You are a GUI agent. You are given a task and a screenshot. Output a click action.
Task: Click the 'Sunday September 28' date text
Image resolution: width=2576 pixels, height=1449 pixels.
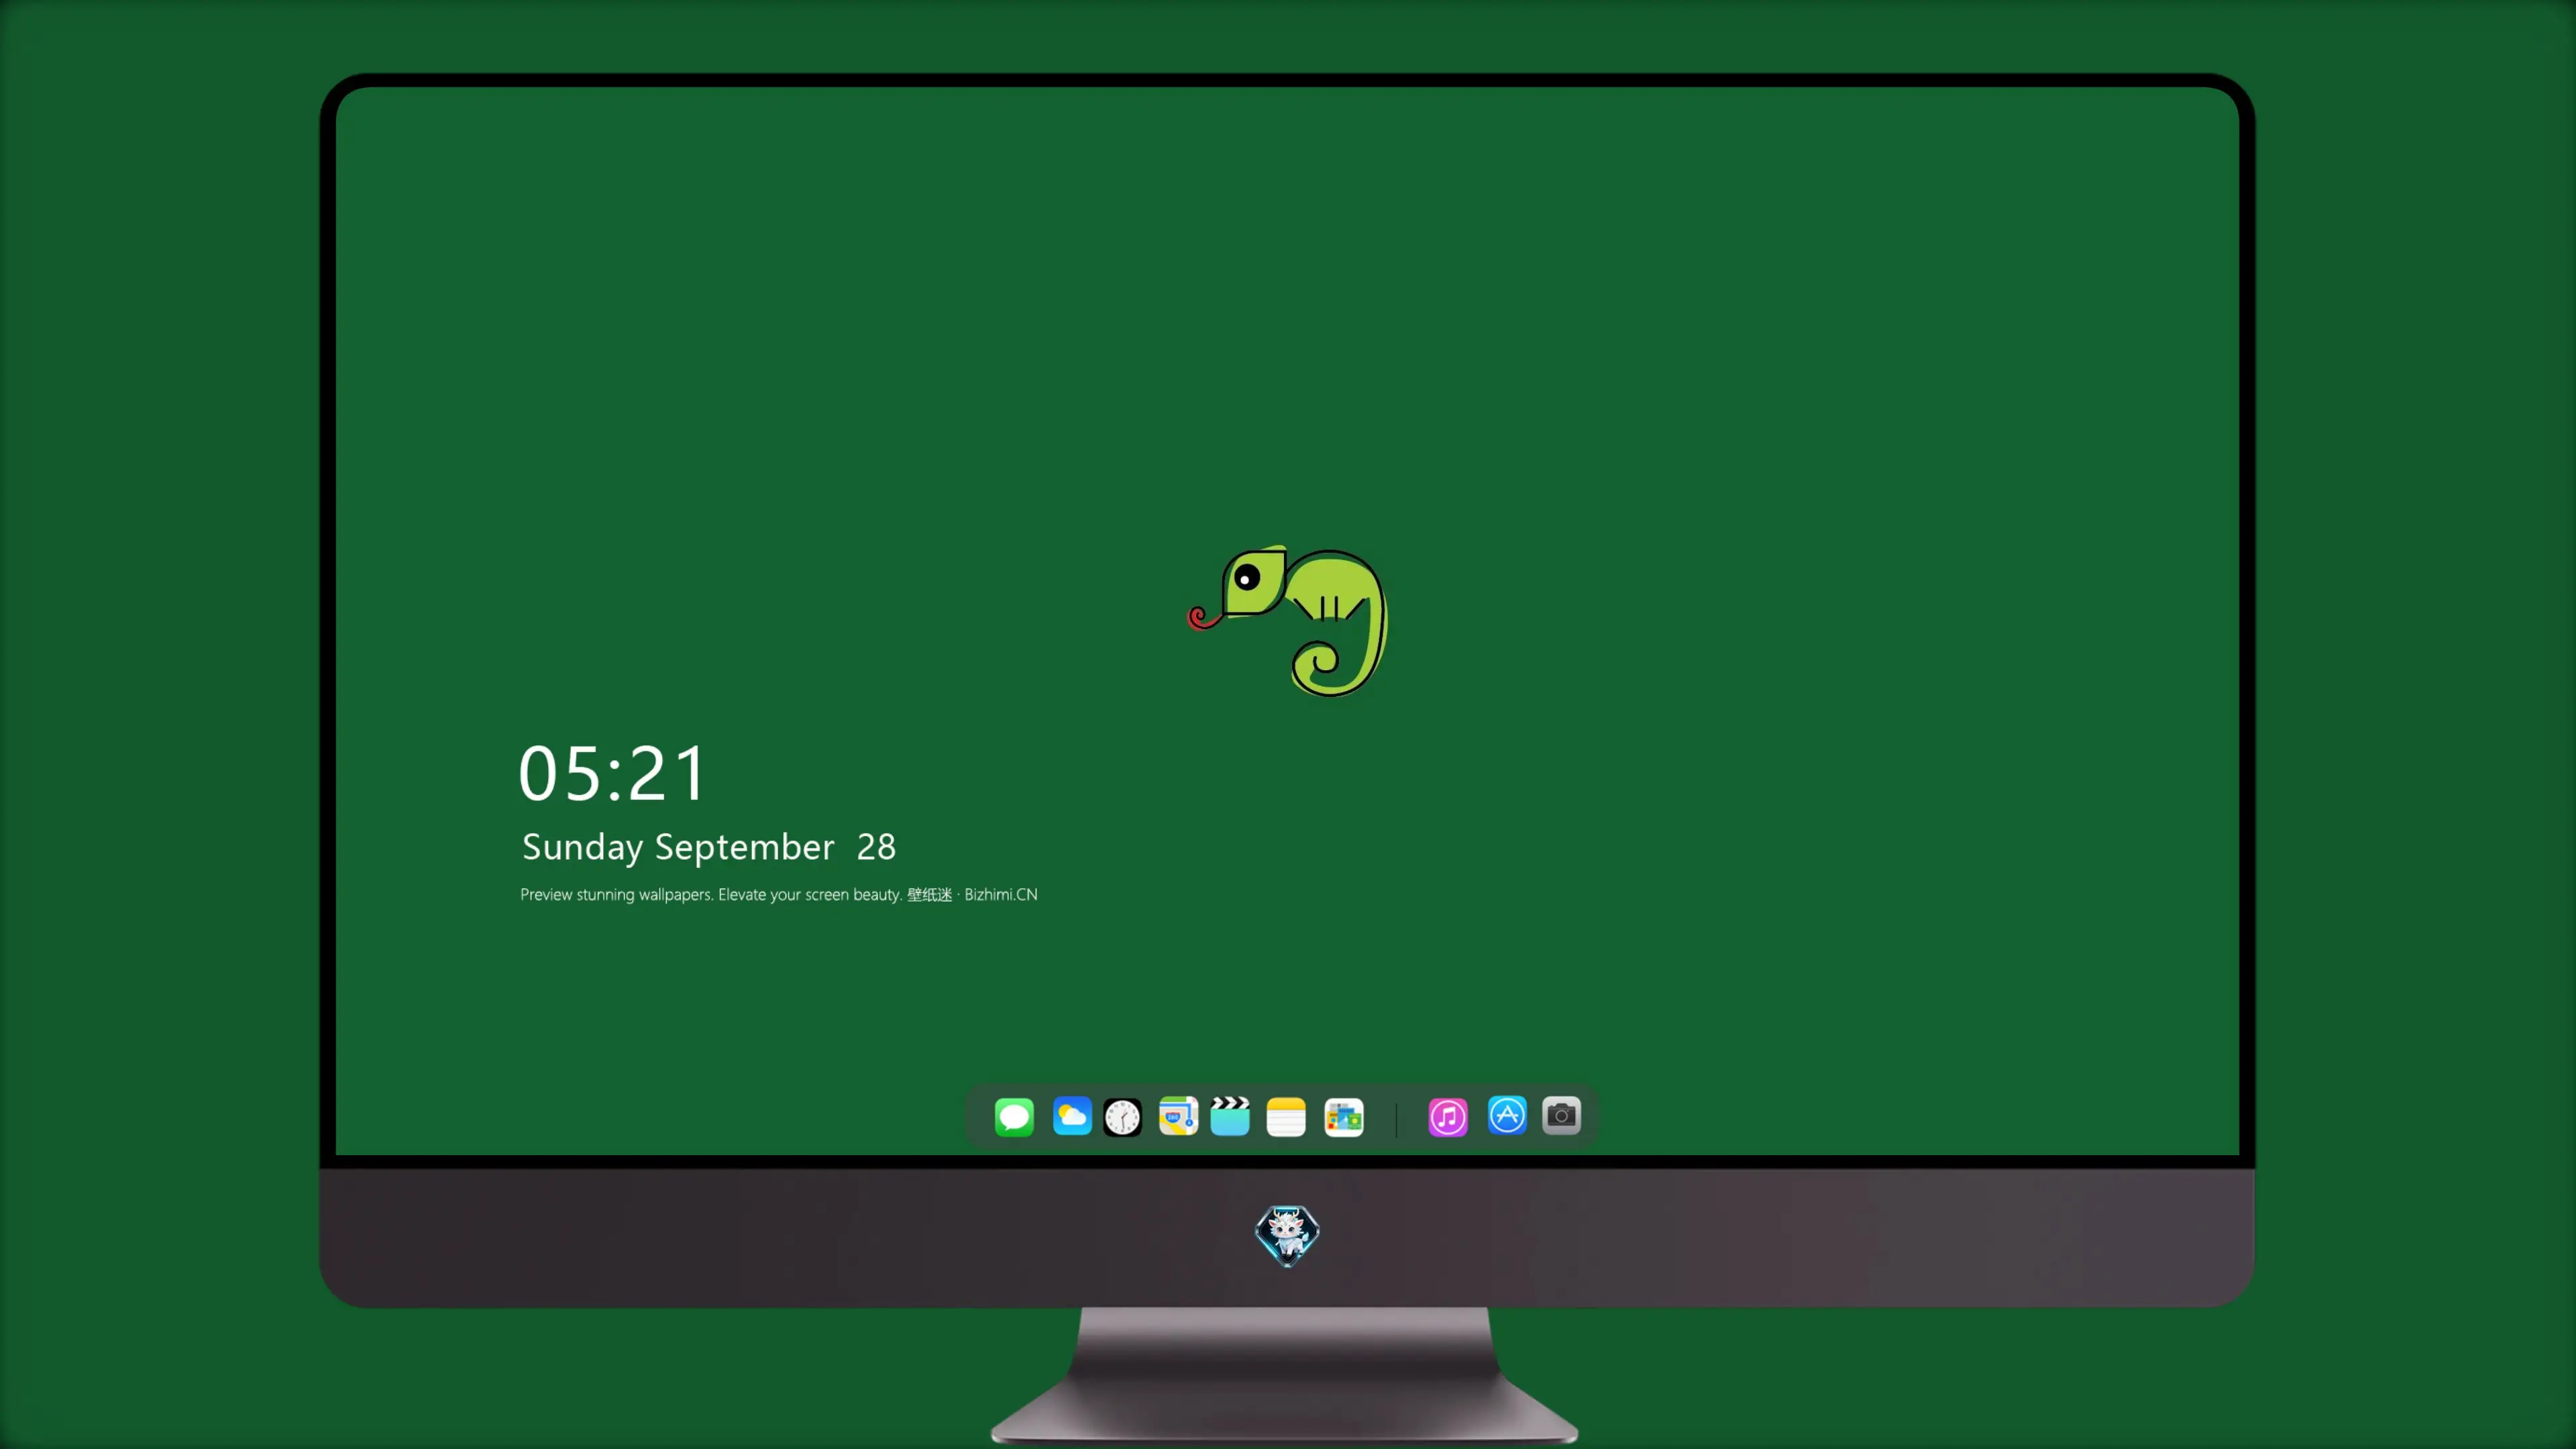[x=709, y=848]
